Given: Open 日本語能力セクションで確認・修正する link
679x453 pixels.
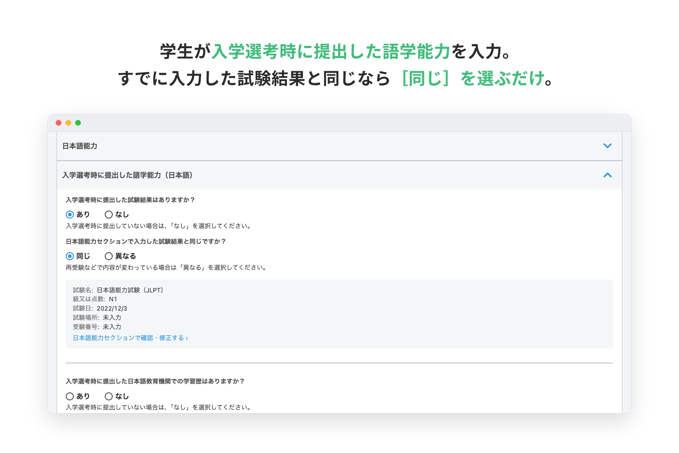Looking at the screenshot, I should coord(130,338).
